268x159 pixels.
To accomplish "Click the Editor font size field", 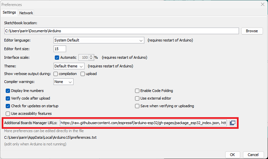I will (x=60, y=49).
